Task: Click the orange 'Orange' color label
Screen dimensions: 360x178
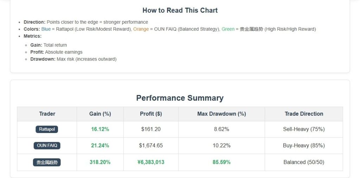Action: [141, 29]
